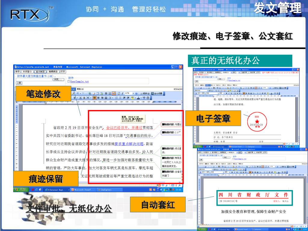Image resolution: width=308 pixels, height=231 pixels.
Task: Click the red electronic seal stamp image
Action: pos(257,122)
